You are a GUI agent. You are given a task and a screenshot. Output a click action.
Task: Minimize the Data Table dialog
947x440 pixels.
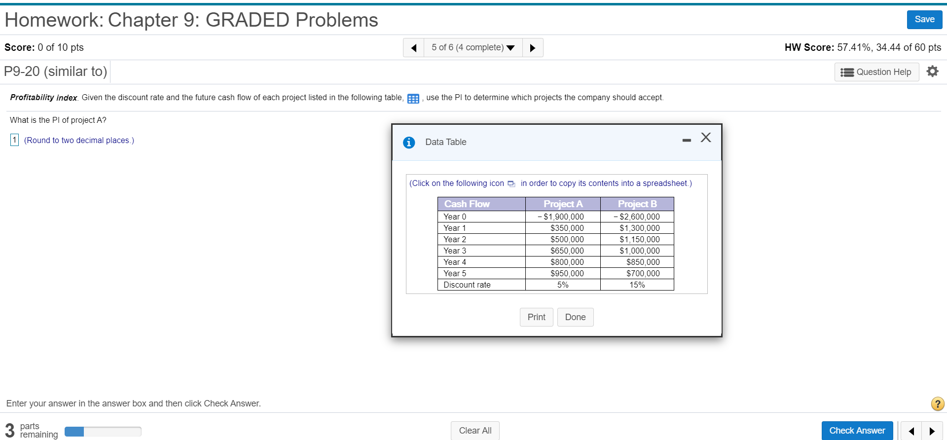tap(687, 141)
